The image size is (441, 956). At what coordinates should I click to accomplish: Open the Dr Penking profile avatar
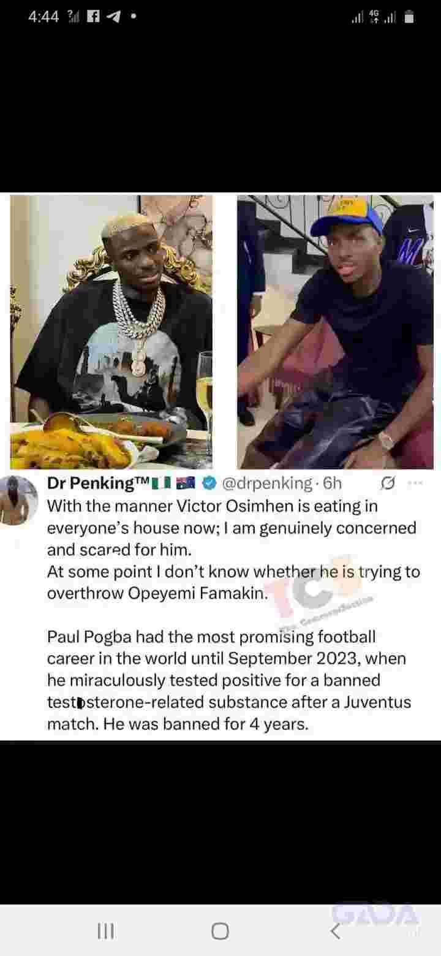[x=19, y=500]
